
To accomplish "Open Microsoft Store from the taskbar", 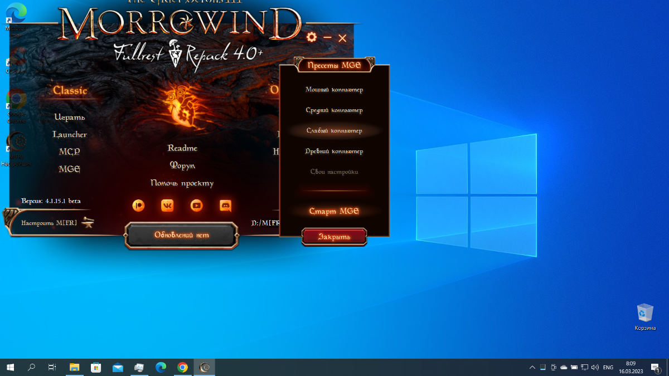I will [x=96, y=367].
